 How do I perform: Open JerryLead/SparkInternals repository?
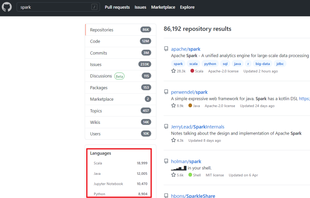[x=198, y=127]
